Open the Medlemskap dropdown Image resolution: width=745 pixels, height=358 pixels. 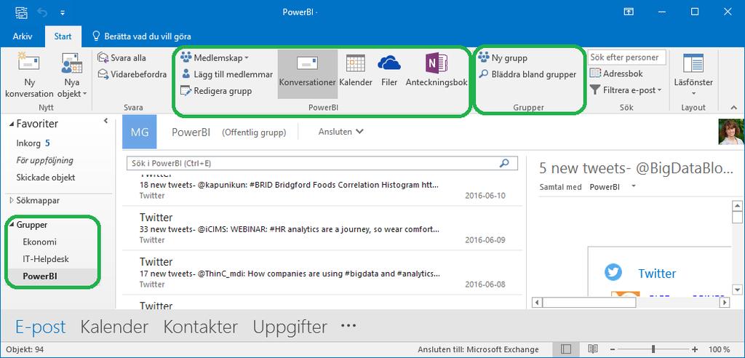tap(215, 58)
